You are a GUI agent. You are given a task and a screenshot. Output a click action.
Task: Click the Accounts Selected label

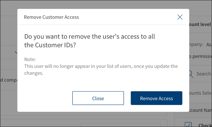[x=201, y=93]
